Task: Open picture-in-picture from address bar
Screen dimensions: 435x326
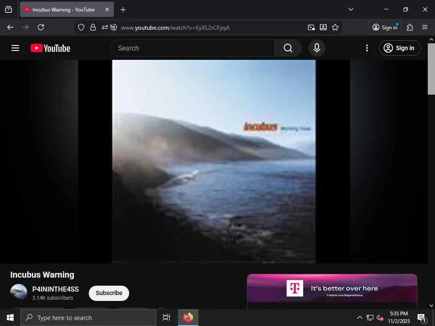Action: point(311,27)
